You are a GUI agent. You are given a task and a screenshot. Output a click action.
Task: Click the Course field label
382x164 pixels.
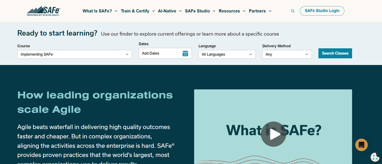tap(24, 46)
